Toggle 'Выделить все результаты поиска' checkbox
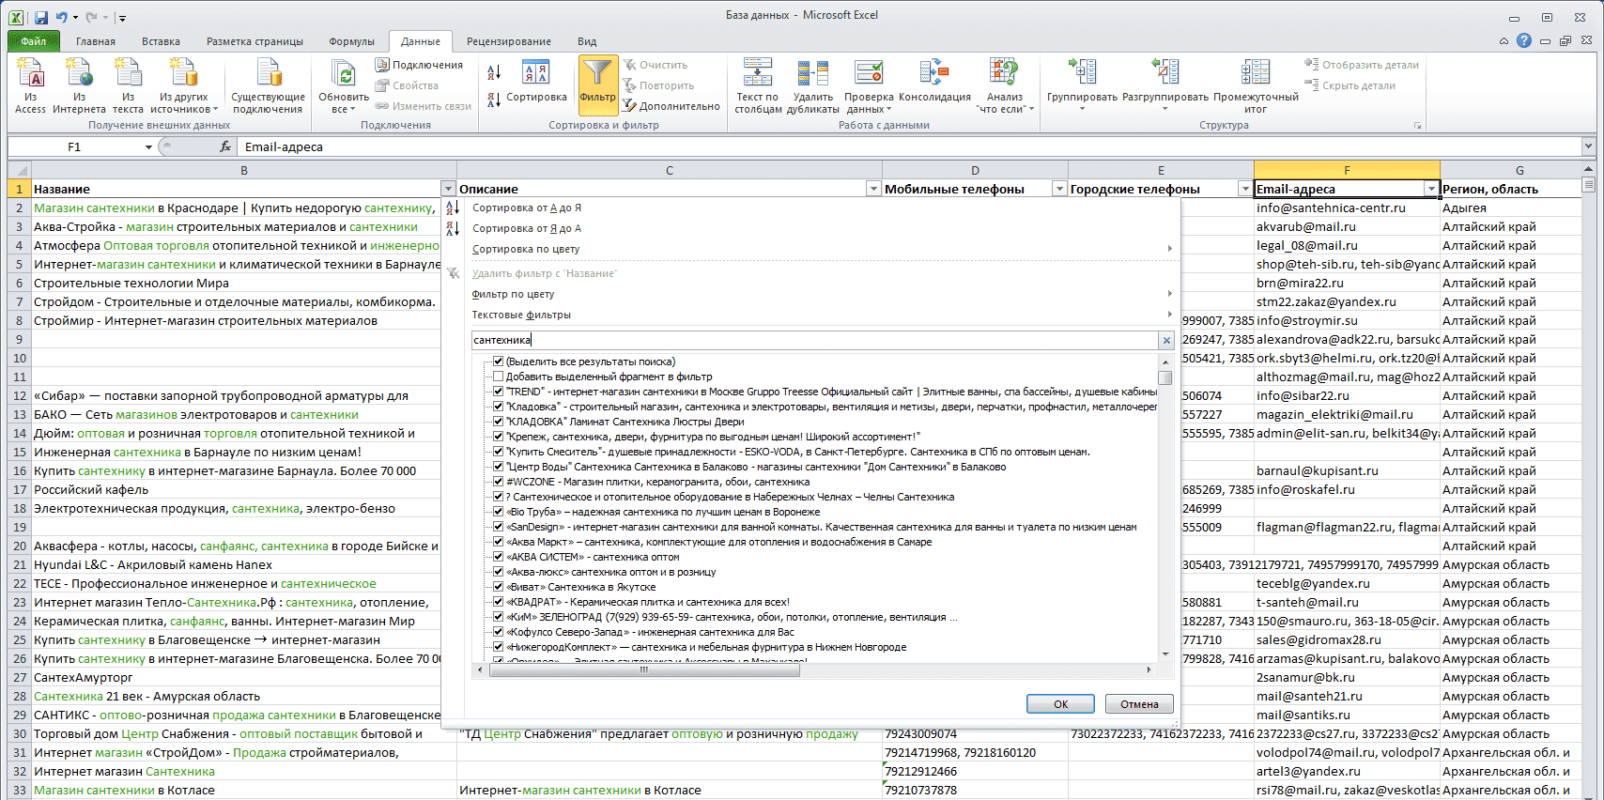 coord(499,362)
